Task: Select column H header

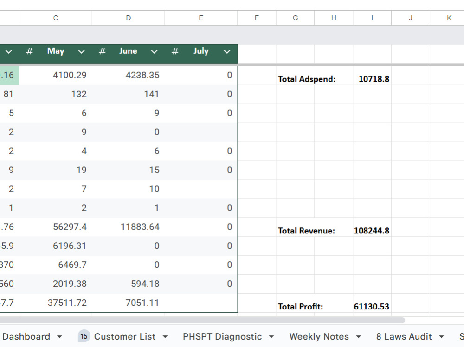Action: (334, 18)
